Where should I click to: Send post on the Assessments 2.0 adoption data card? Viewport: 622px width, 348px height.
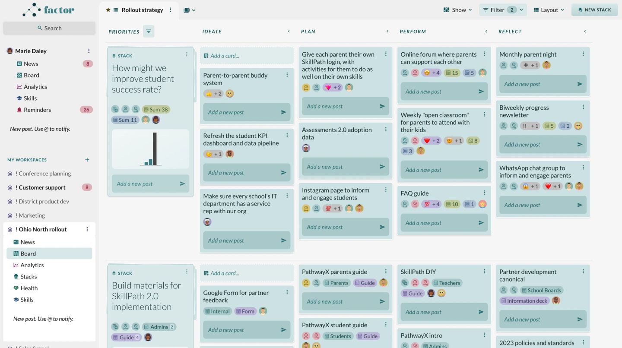[382, 167]
